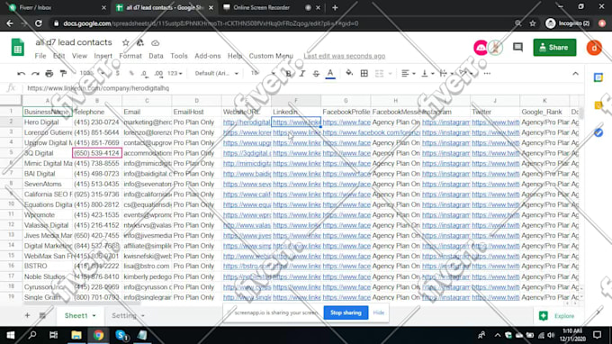
Task: Collapse the menus with the caret icon
Action: pos(575,74)
